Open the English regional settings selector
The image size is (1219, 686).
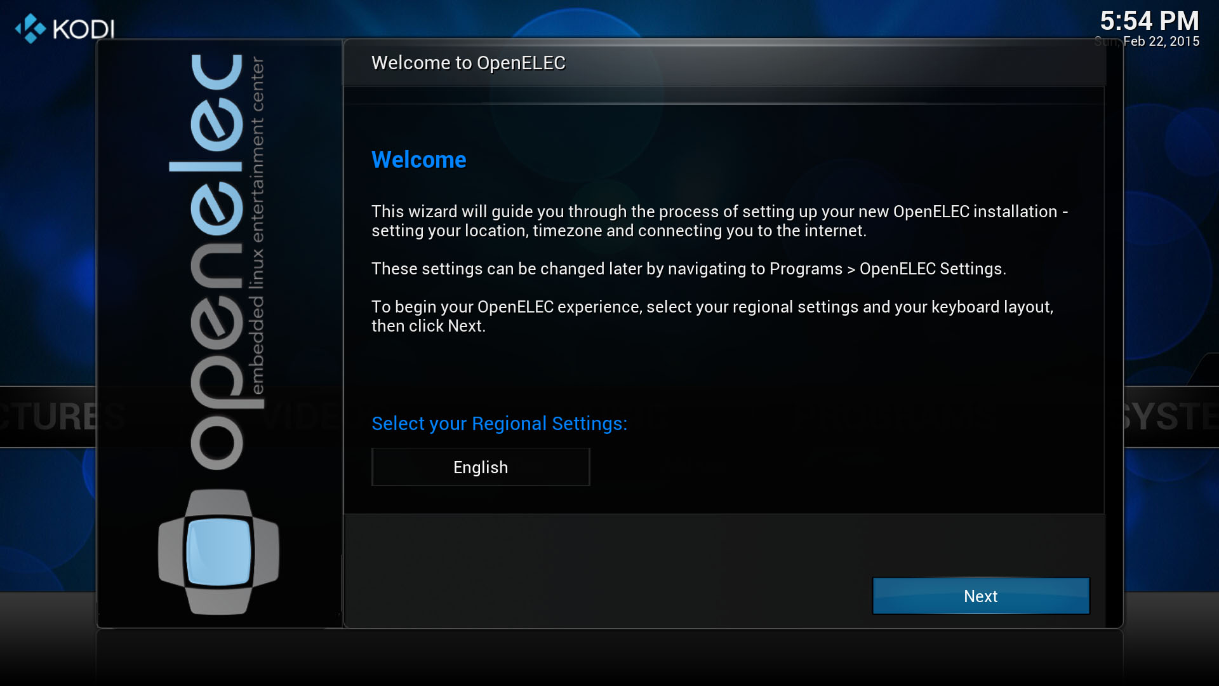pyautogui.click(x=481, y=467)
